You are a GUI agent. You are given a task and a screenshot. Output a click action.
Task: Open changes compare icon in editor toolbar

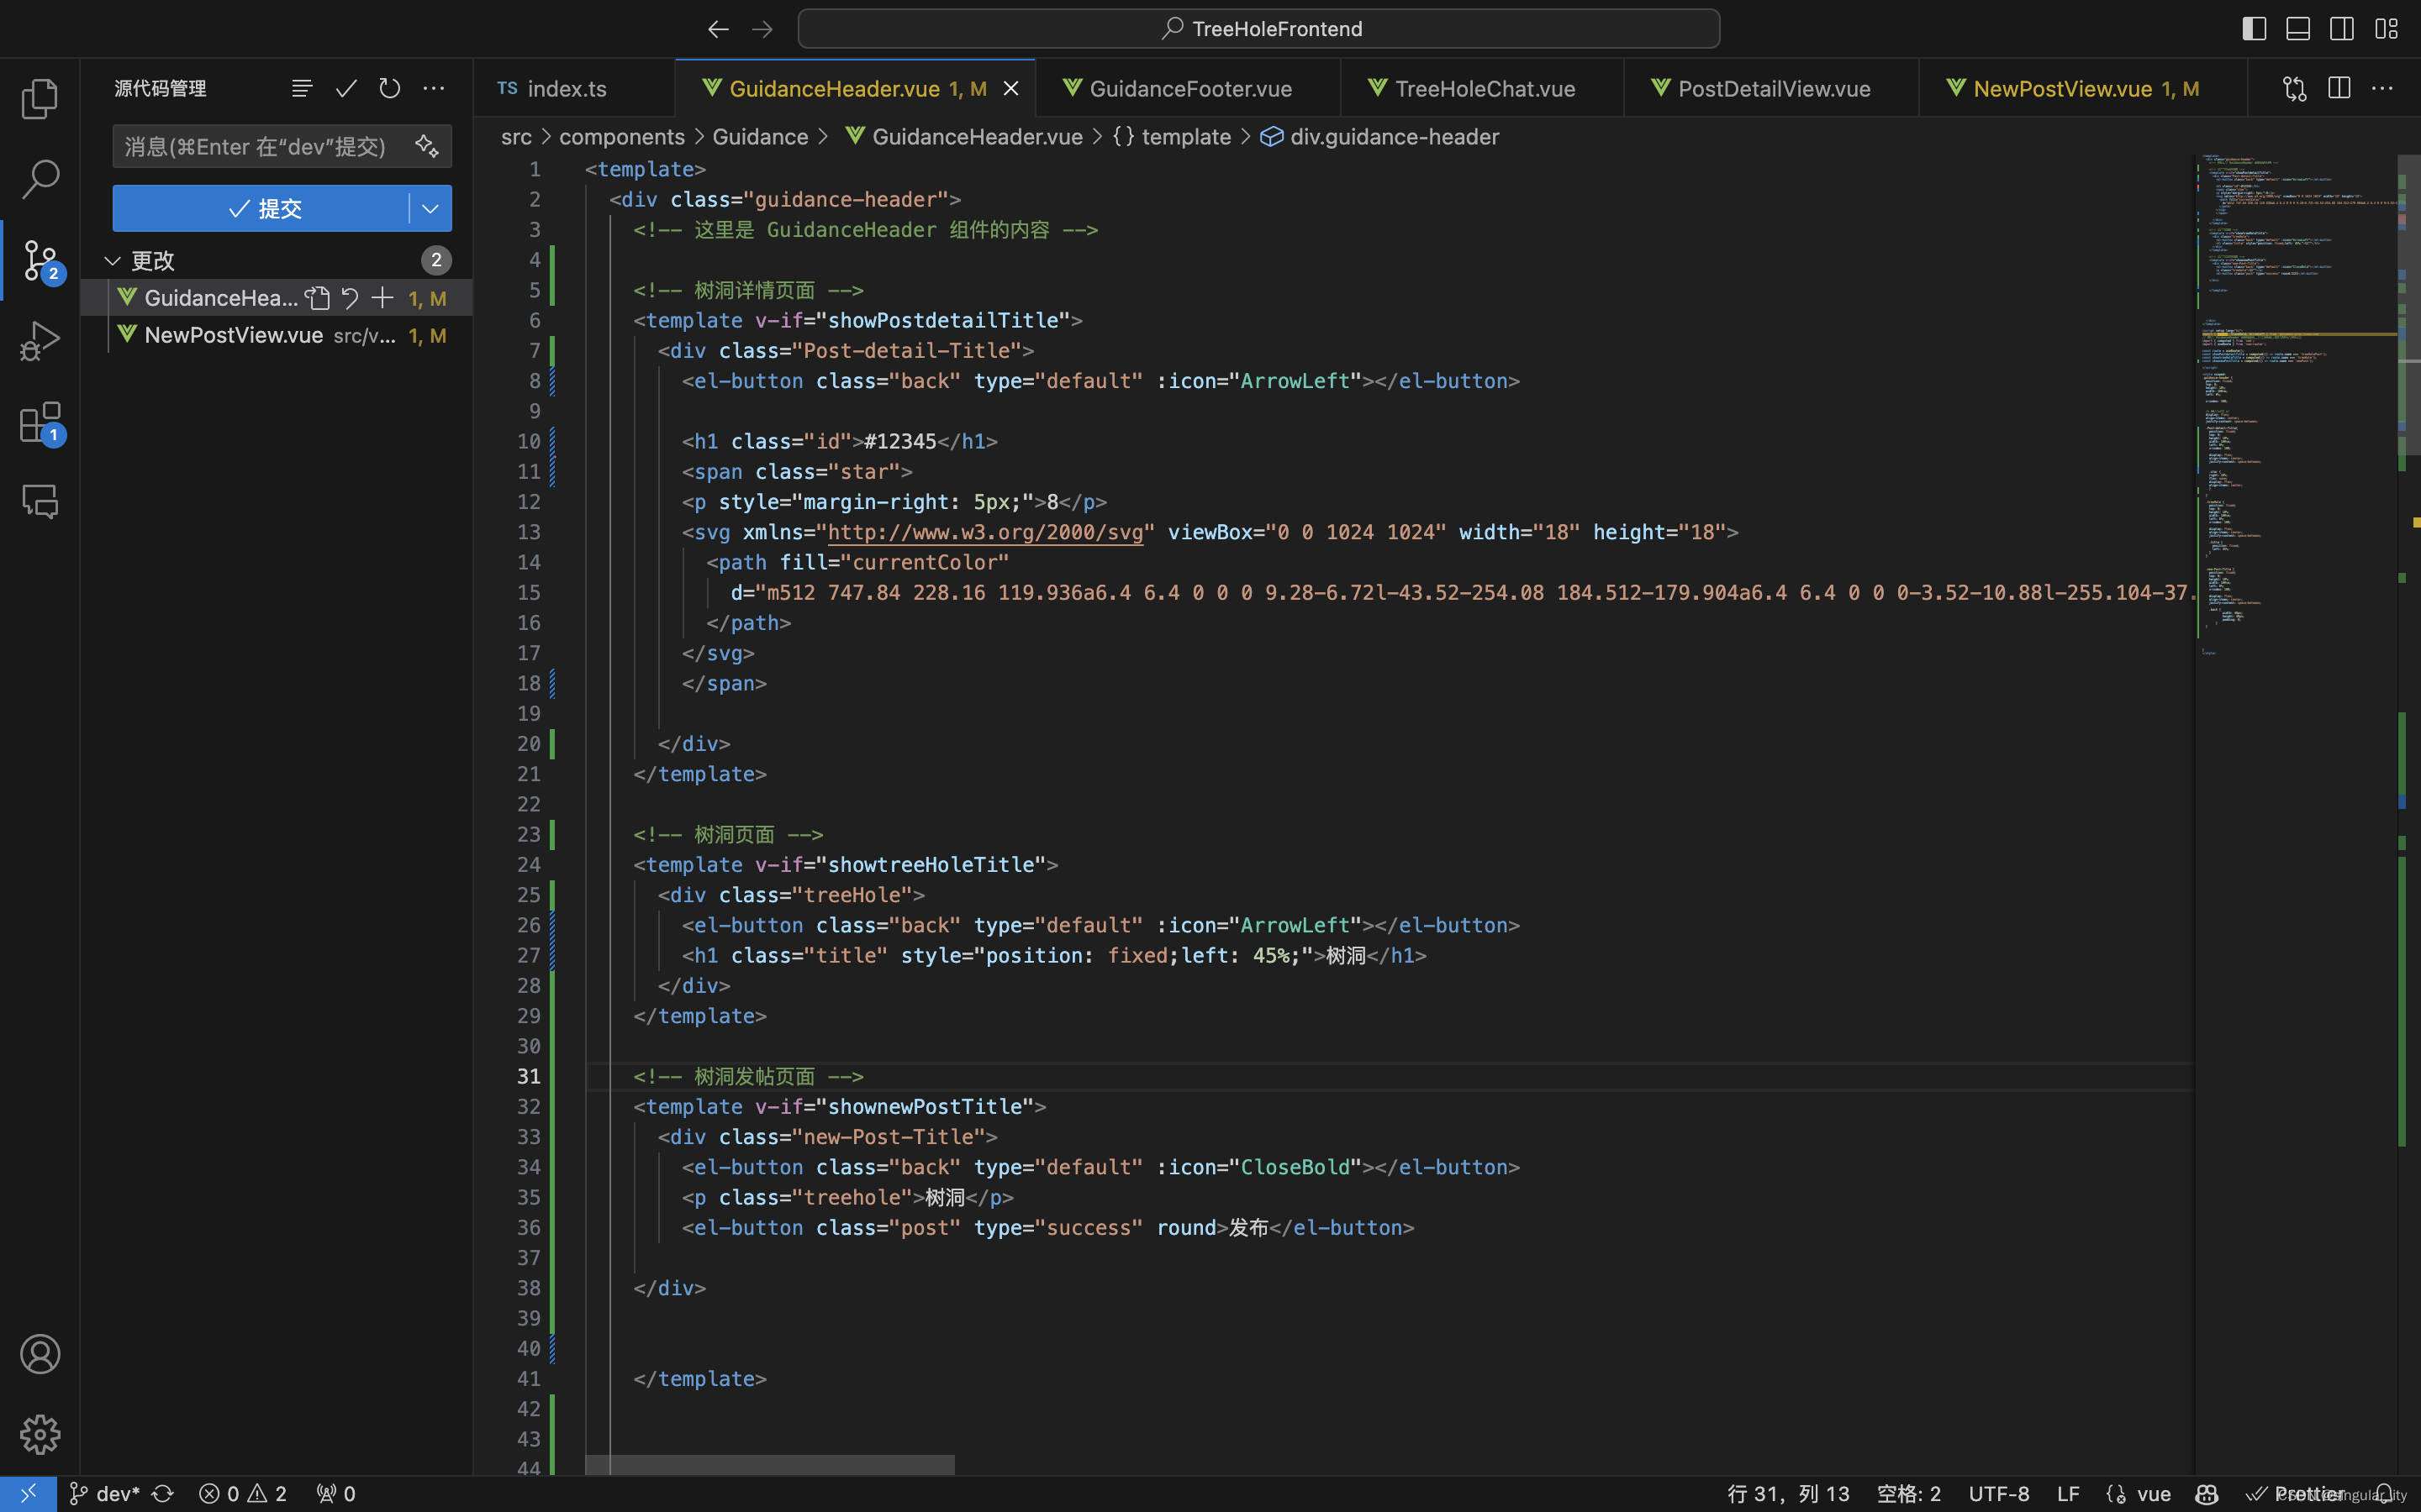point(2295,89)
